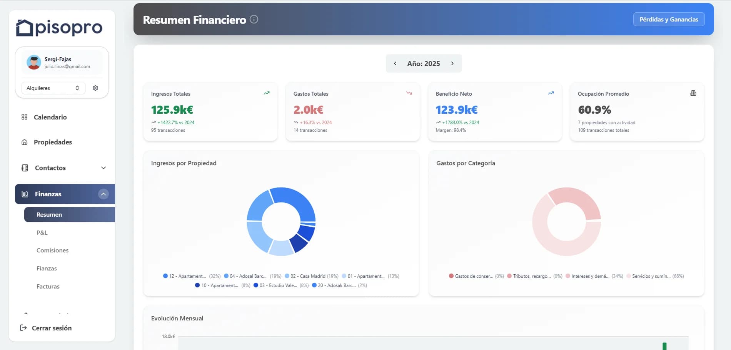731x350 pixels.
Task: Open the Comisiones submenu item
Action: [52, 250]
